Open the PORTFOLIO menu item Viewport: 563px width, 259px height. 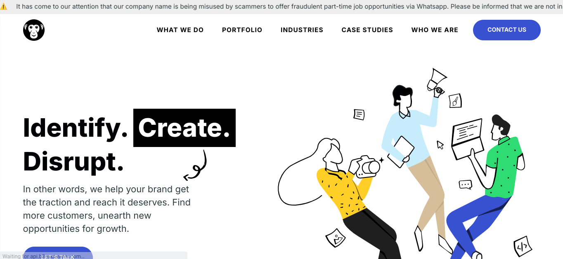(x=242, y=30)
